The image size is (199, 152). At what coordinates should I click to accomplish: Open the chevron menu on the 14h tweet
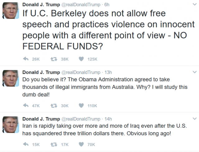click(x=194, y=119)
